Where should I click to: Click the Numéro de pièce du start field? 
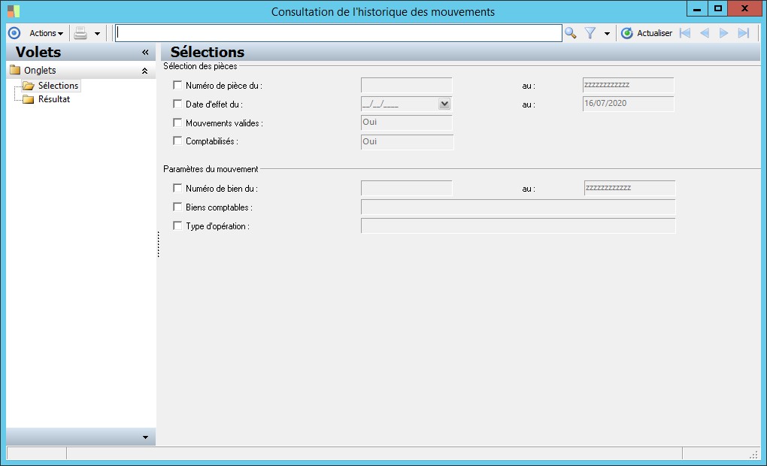[x=407, y=85]
